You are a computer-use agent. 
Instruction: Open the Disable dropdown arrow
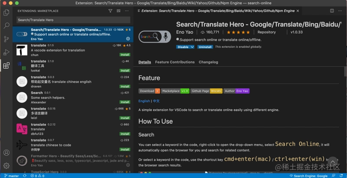(192, 47)
